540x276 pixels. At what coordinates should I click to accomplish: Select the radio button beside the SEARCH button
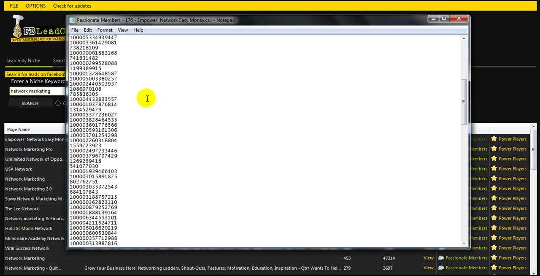pos(58,103)
